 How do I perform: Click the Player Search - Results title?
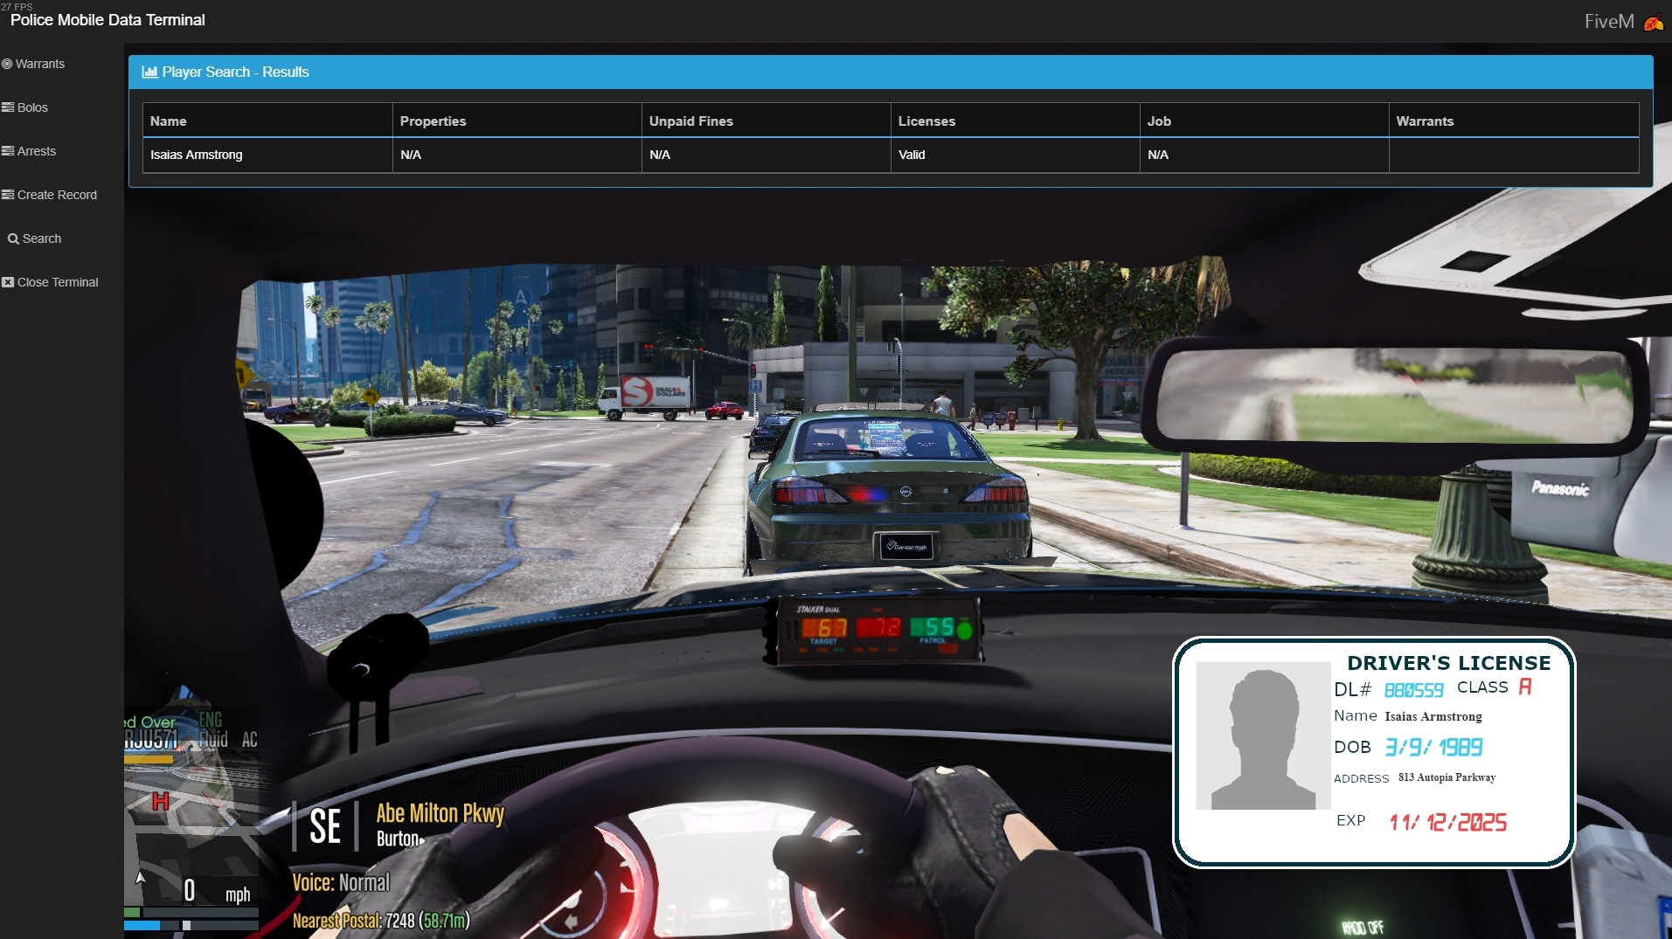point(235,72)
